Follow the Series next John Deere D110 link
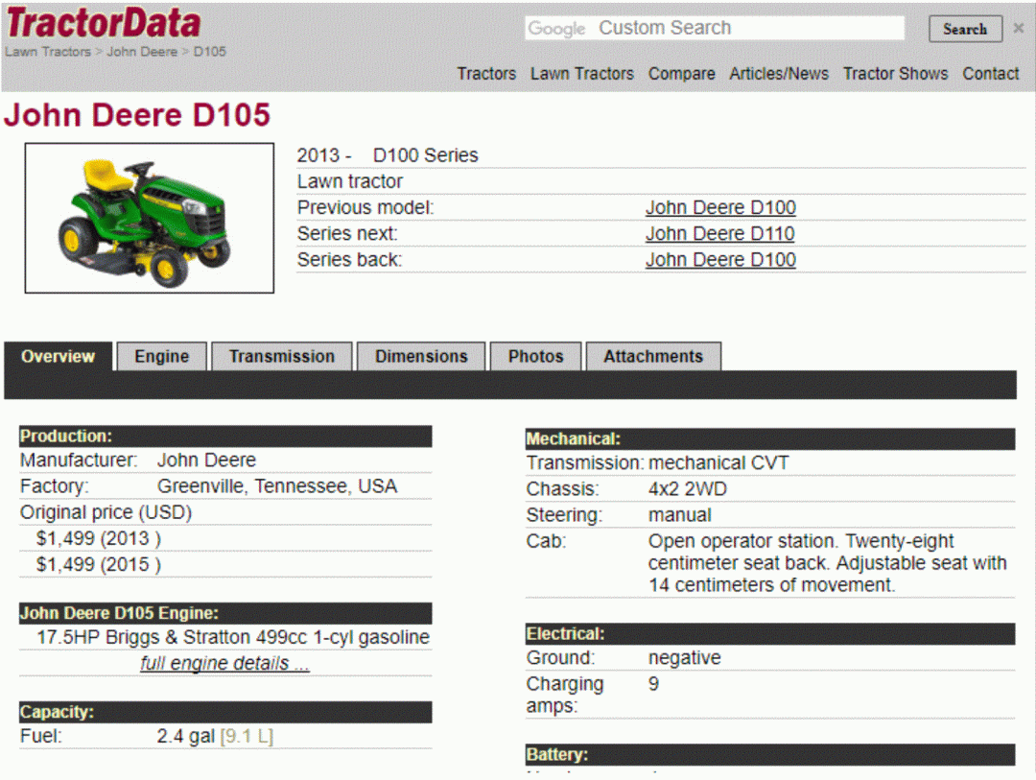Image resolution: width=1036 pixels, height=780 pixels. (x=719, y=234)
